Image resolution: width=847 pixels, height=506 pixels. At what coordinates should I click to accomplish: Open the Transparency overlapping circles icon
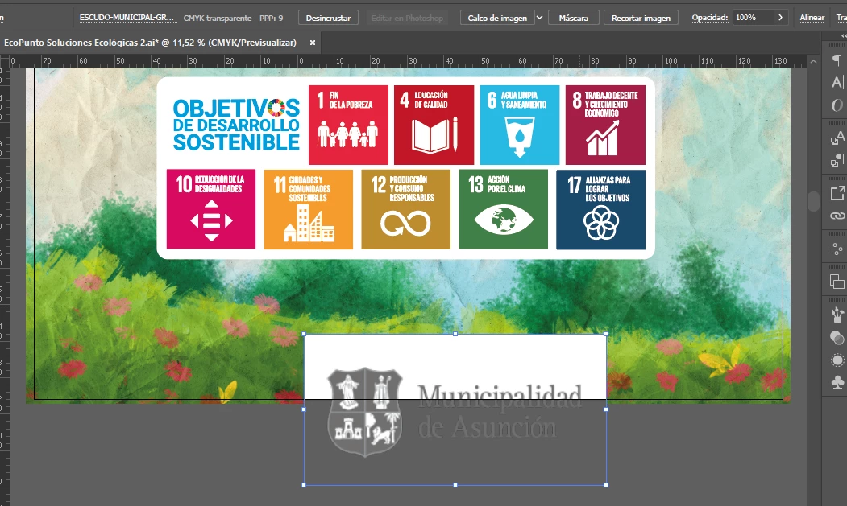[837, 338]
